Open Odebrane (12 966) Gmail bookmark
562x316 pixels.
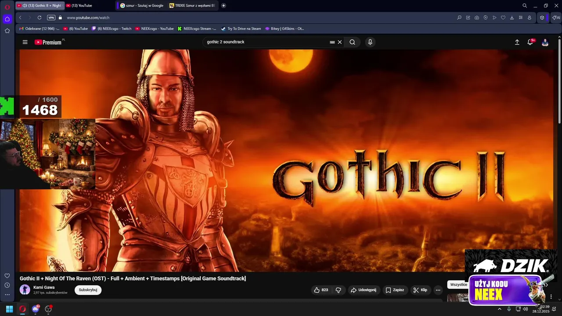(40, 29)
